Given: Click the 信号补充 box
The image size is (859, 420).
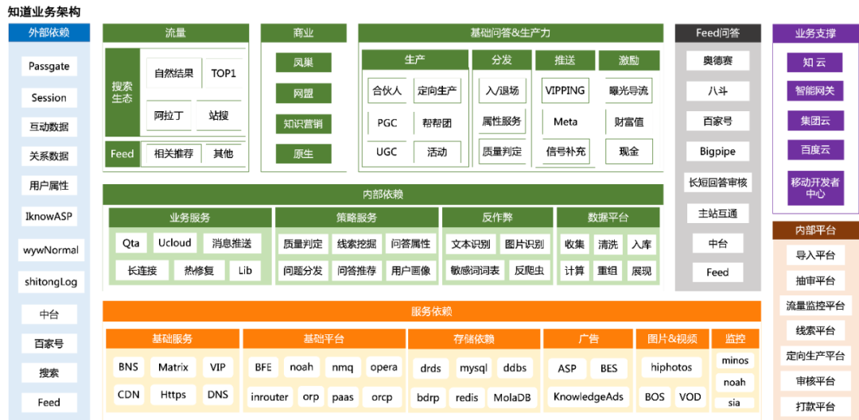Looking at the screenshot, I should pyautogui.click(x=566, y=152).
